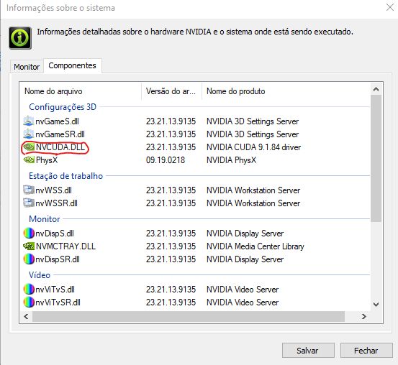Click NVIDIA Media Center Library product name
Image resolution: width=398 pixels, height=365 pixels.
point(255,246)
